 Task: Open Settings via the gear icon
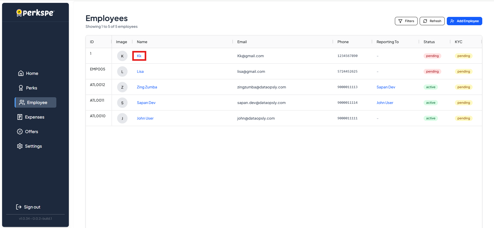coord(20,146)
